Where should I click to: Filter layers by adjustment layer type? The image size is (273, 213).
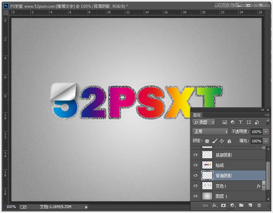232,122
